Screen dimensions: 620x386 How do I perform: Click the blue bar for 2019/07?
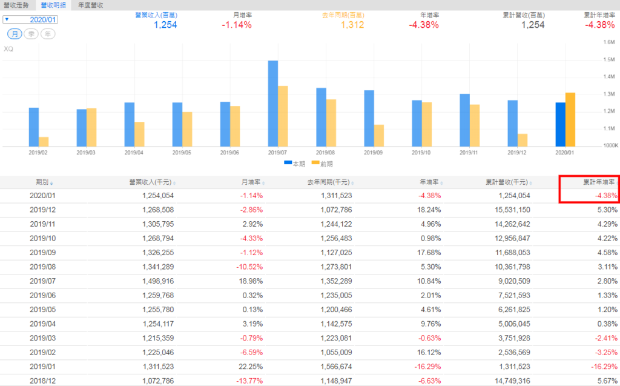(x=273, y=104)
